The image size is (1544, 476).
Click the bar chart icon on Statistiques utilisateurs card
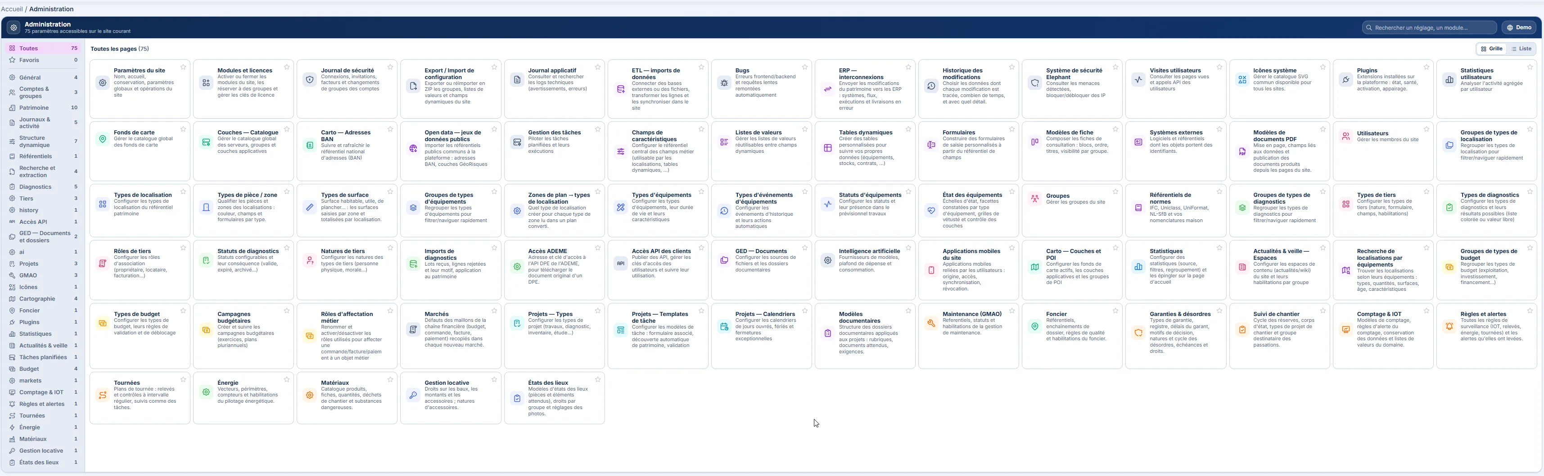pyautogui.click(x=1449, y=80)
